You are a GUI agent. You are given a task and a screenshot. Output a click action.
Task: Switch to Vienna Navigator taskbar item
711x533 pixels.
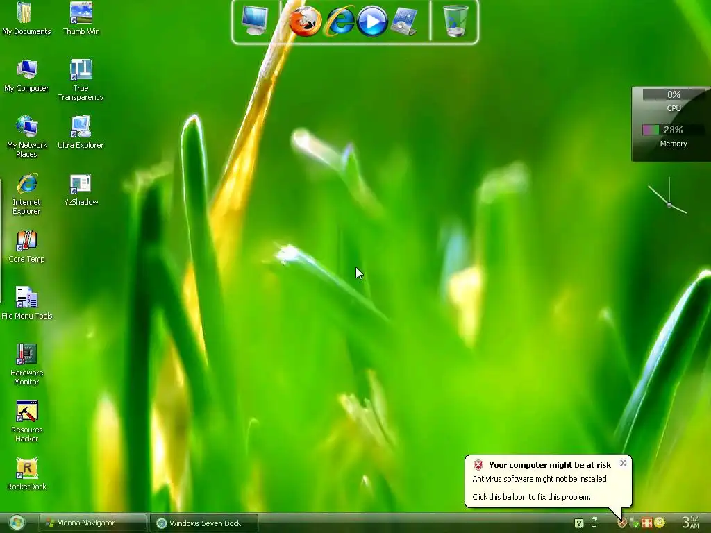(x=92, y=523)
